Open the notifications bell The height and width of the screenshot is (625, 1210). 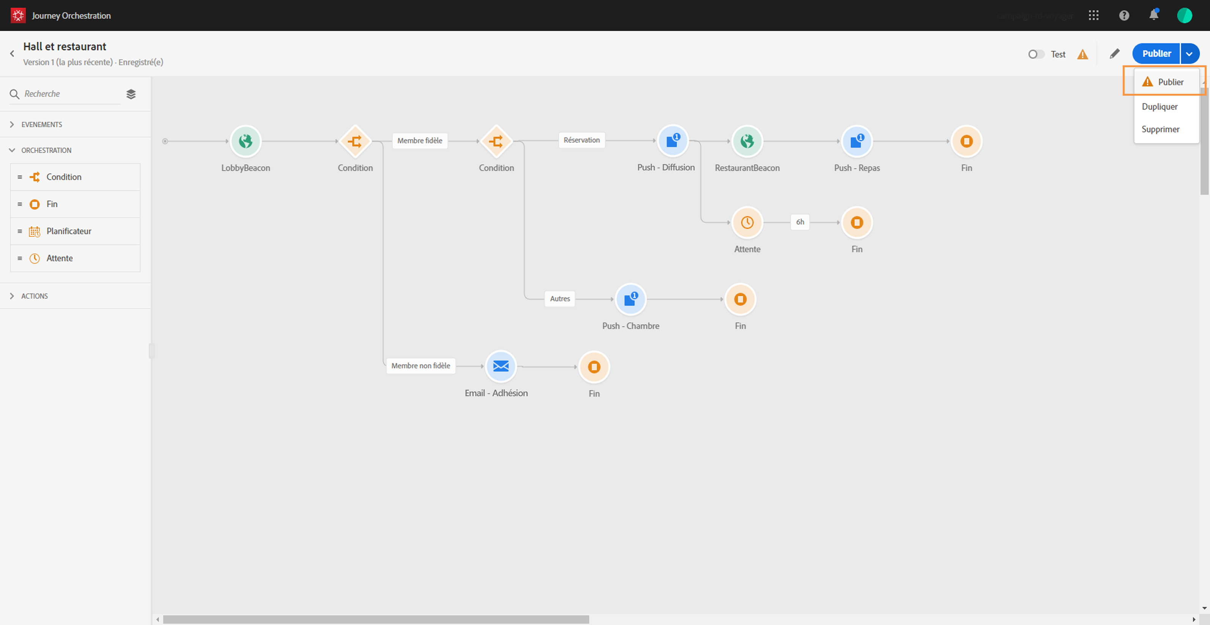(x=1153, y=15)
